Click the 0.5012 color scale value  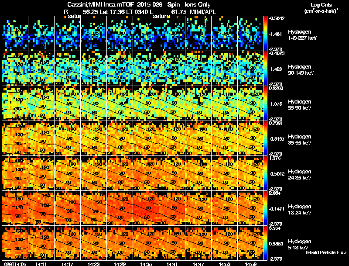tap(277, 174)
